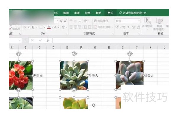The height and width of the screenshot is (118, 178).
Task: Switch to the 数据 ribbon tab
Action: pyautogui.click(x=66, y=13)
